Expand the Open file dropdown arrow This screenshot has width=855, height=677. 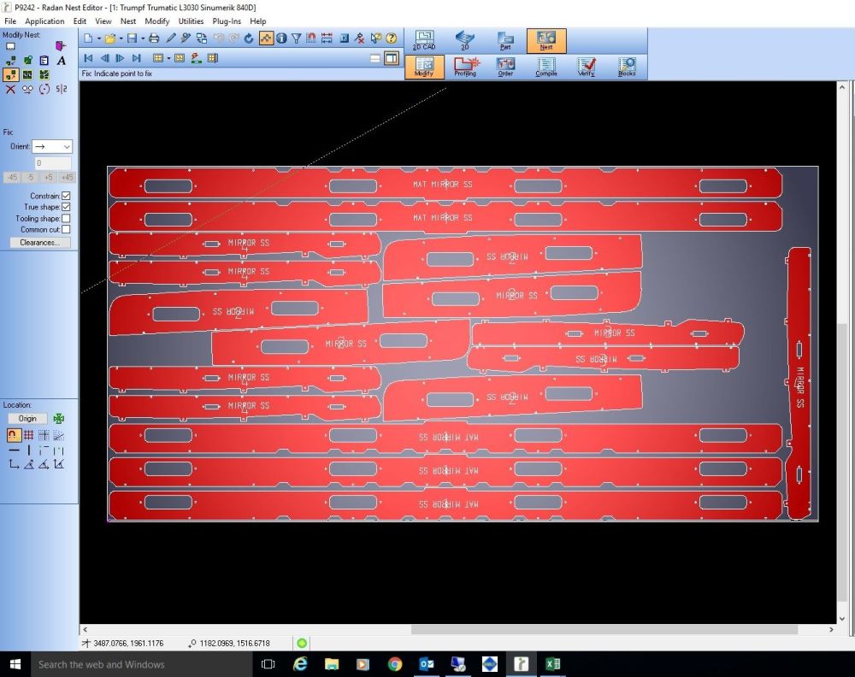[121, 38]
